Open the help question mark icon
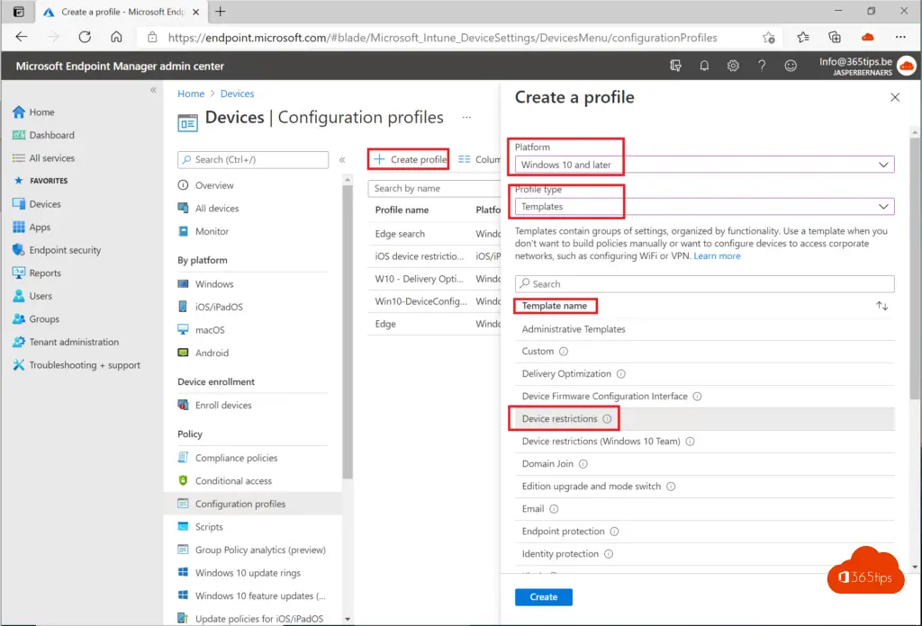This screenshot has height=626, width=922. click(762, 66)
